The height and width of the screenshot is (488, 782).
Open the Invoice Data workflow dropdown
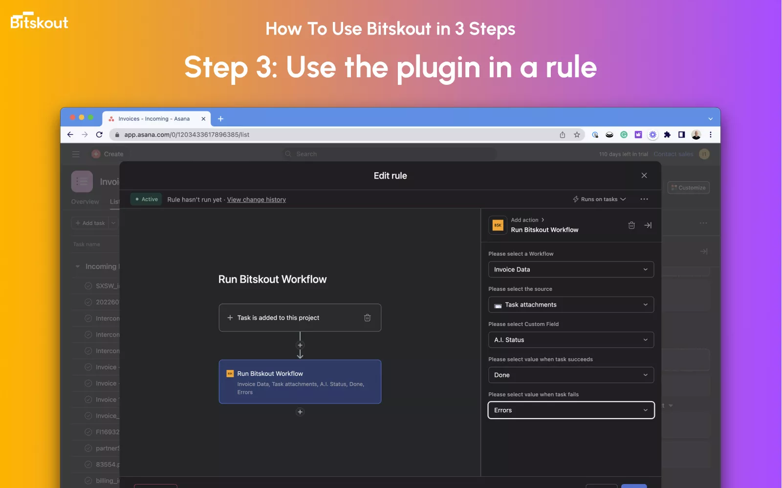click(571, 269)
